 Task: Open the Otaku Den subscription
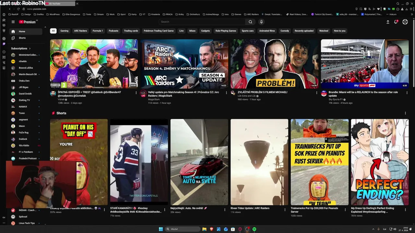pos(26,81)
